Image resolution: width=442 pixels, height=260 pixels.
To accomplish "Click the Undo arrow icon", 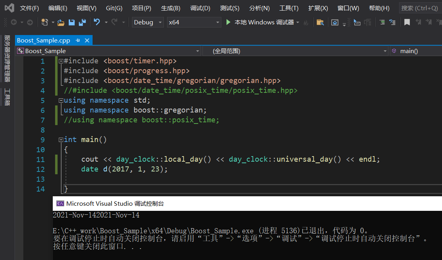I will click(97, 22).
